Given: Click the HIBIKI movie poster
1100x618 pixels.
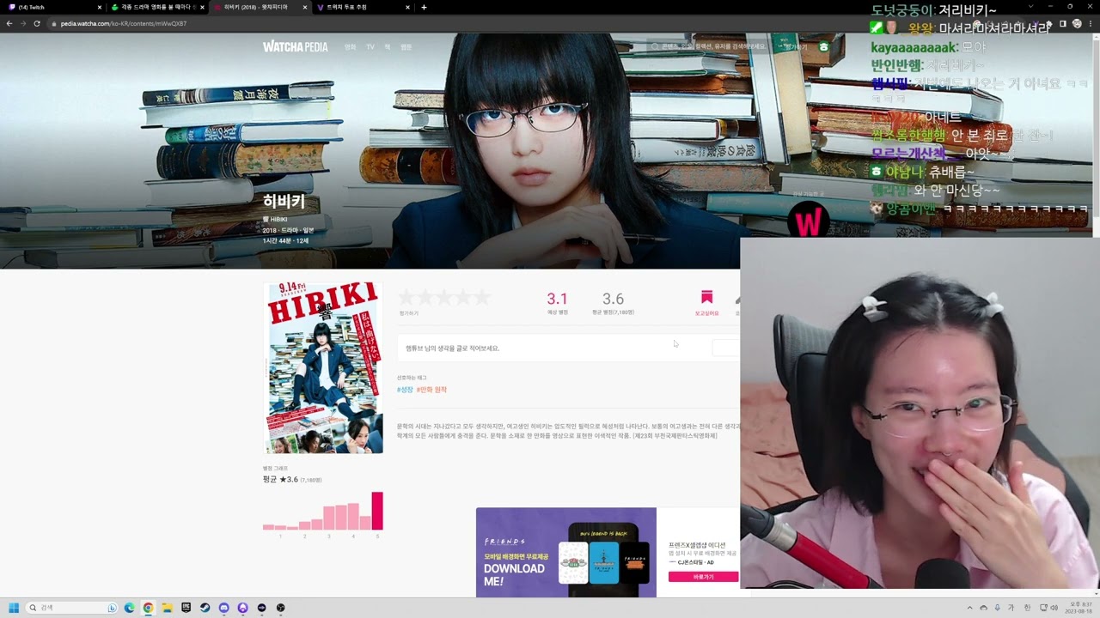Looking at the screenshot, I should point(323,367).
